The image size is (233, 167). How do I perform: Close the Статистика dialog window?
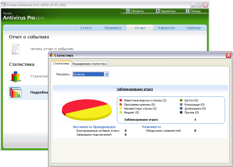coord(228,55)
